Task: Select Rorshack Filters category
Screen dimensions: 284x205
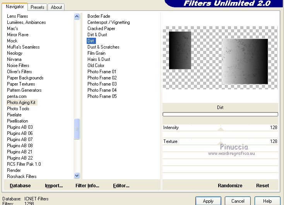Action: (x=22, y=176)
